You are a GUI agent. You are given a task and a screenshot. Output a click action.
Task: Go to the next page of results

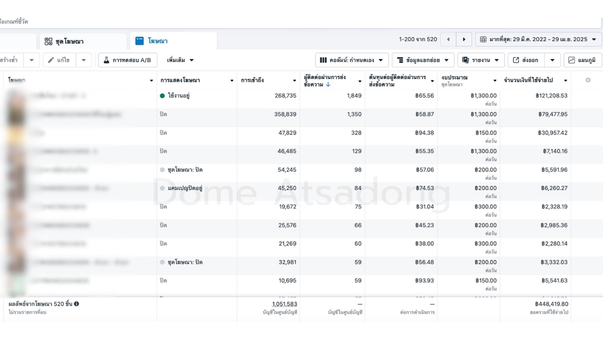[x=464, y=40]
